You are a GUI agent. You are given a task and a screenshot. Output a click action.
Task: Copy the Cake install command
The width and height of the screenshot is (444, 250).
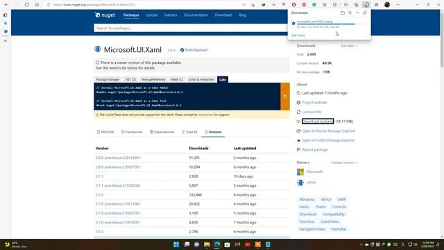click(x=285, y=97)
